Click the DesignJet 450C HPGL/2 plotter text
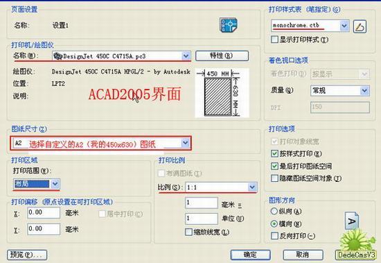The width and height of the screenshot is (381, 263). pos(121,71)
